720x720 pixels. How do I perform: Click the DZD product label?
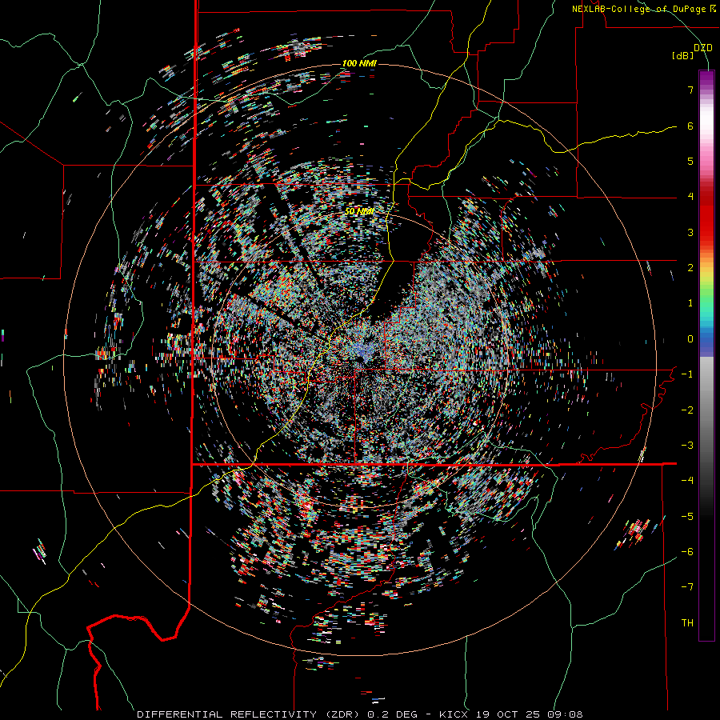click(x=703, y=48)
